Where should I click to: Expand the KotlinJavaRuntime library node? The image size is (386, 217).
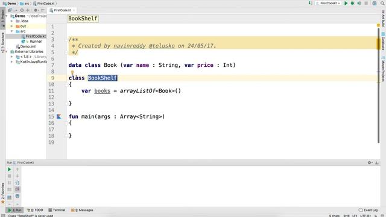pos(11,61)
